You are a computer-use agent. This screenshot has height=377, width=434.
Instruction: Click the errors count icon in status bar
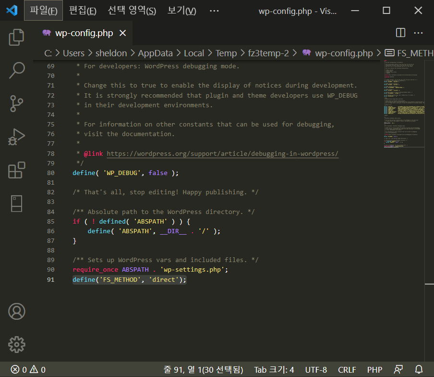15,369
